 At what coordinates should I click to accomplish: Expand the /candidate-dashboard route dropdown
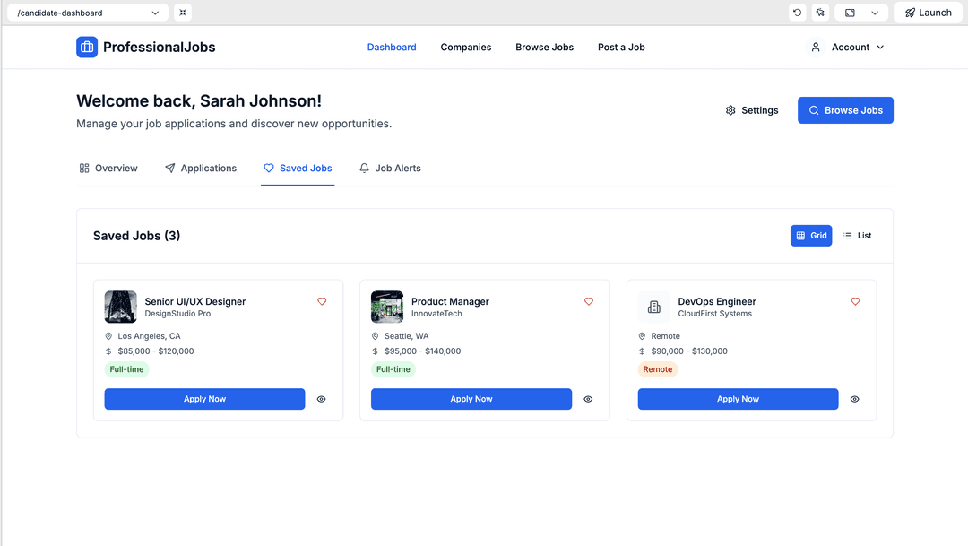[155, 13]
